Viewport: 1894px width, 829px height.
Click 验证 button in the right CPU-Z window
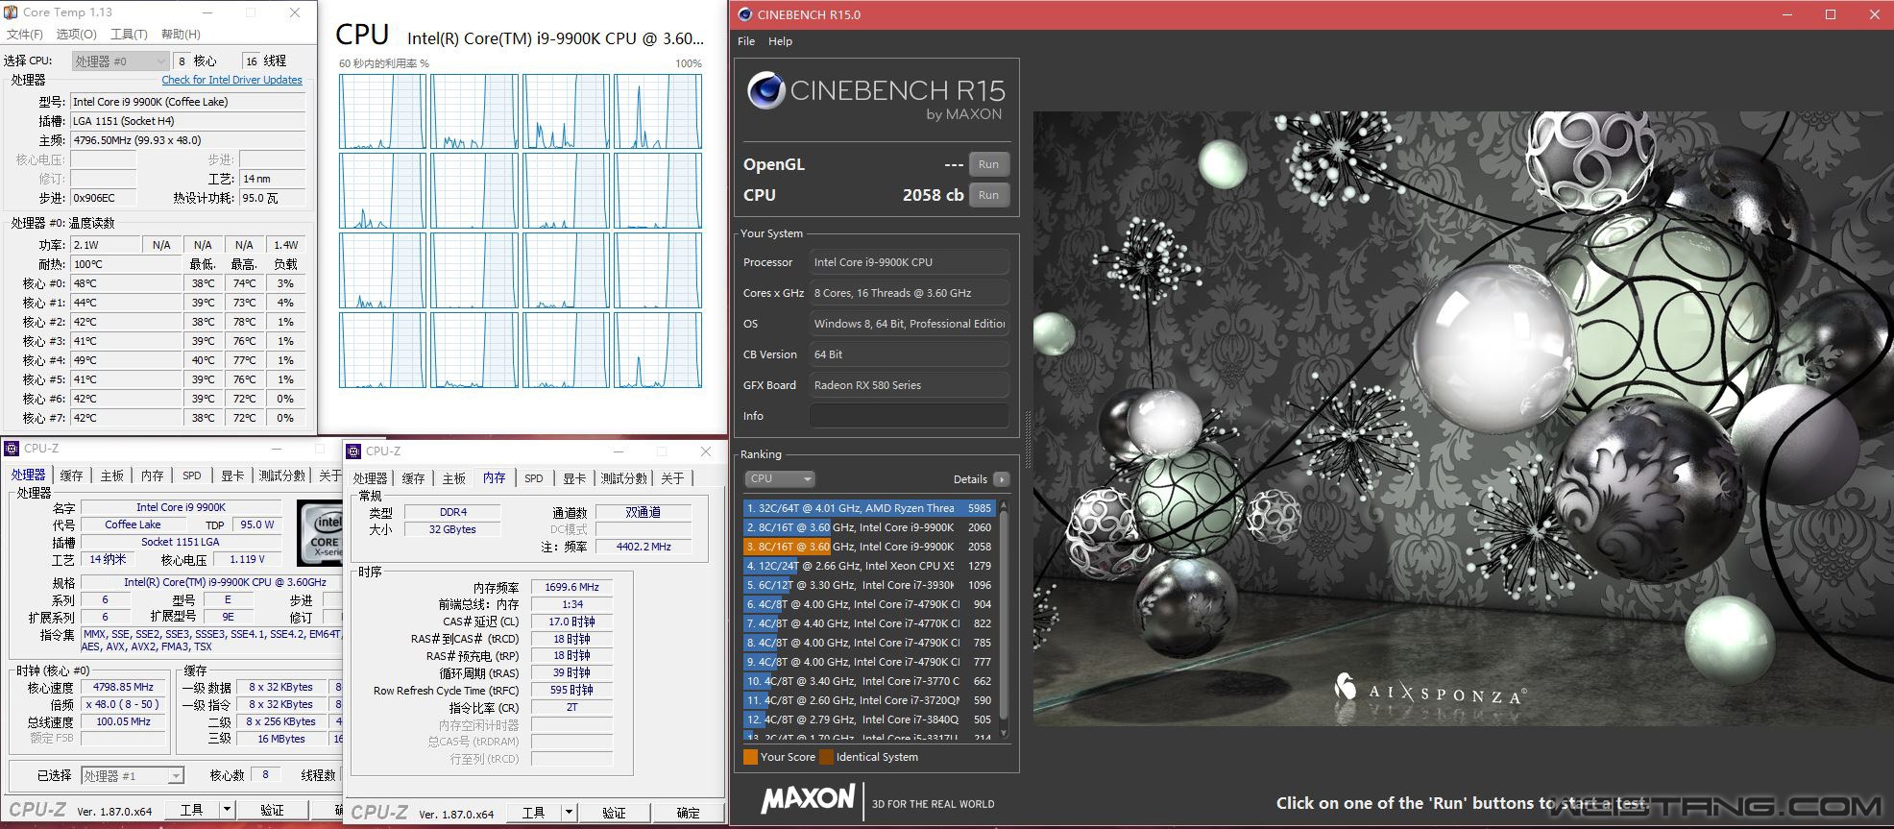point(614,813)
